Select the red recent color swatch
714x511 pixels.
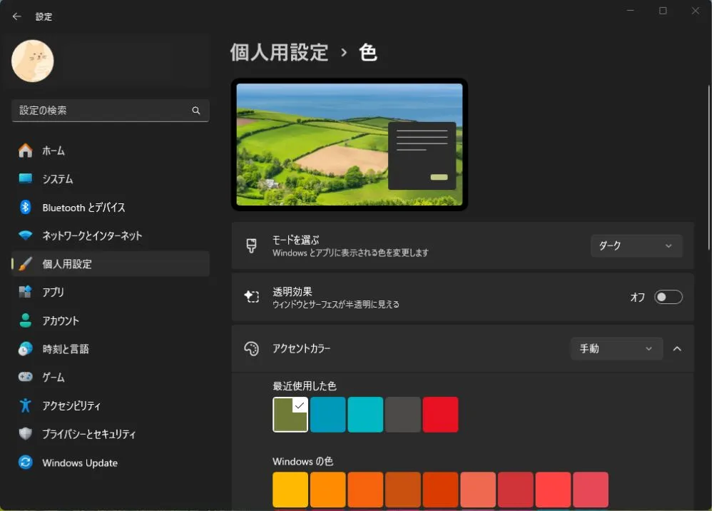(440, 415)
